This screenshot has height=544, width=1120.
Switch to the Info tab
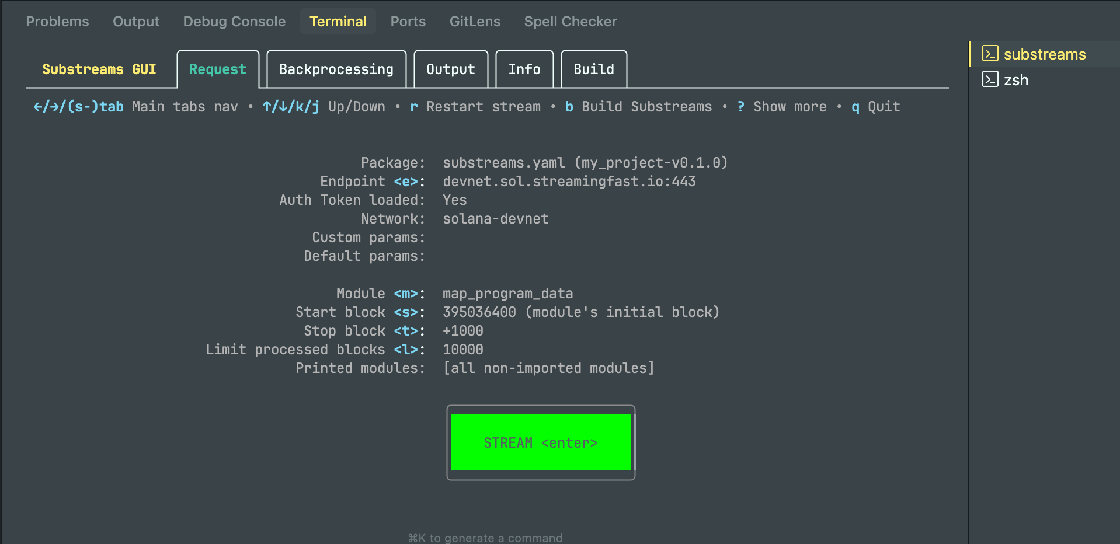coord(524,69)
